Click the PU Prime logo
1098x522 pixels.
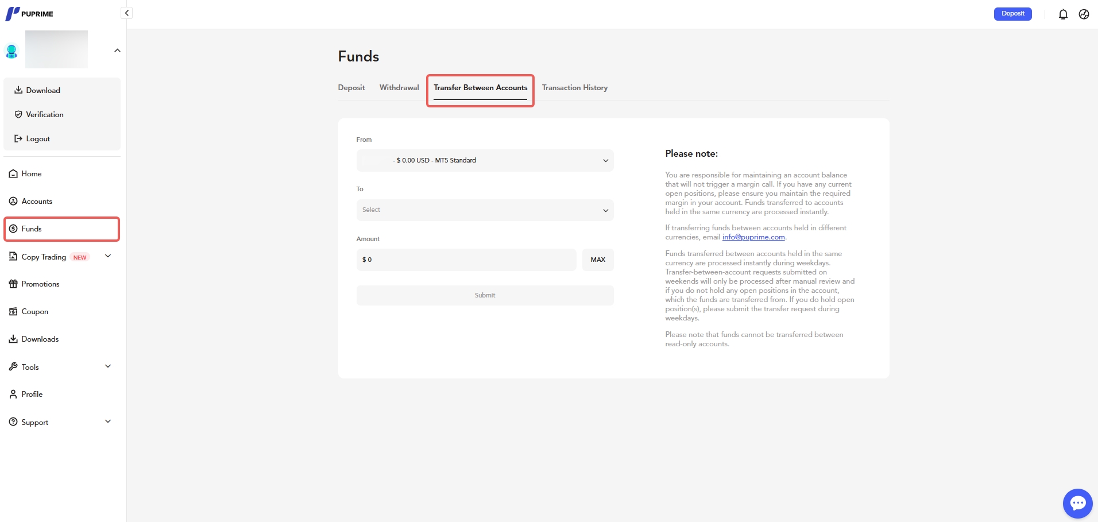click(x=29, y=14)
